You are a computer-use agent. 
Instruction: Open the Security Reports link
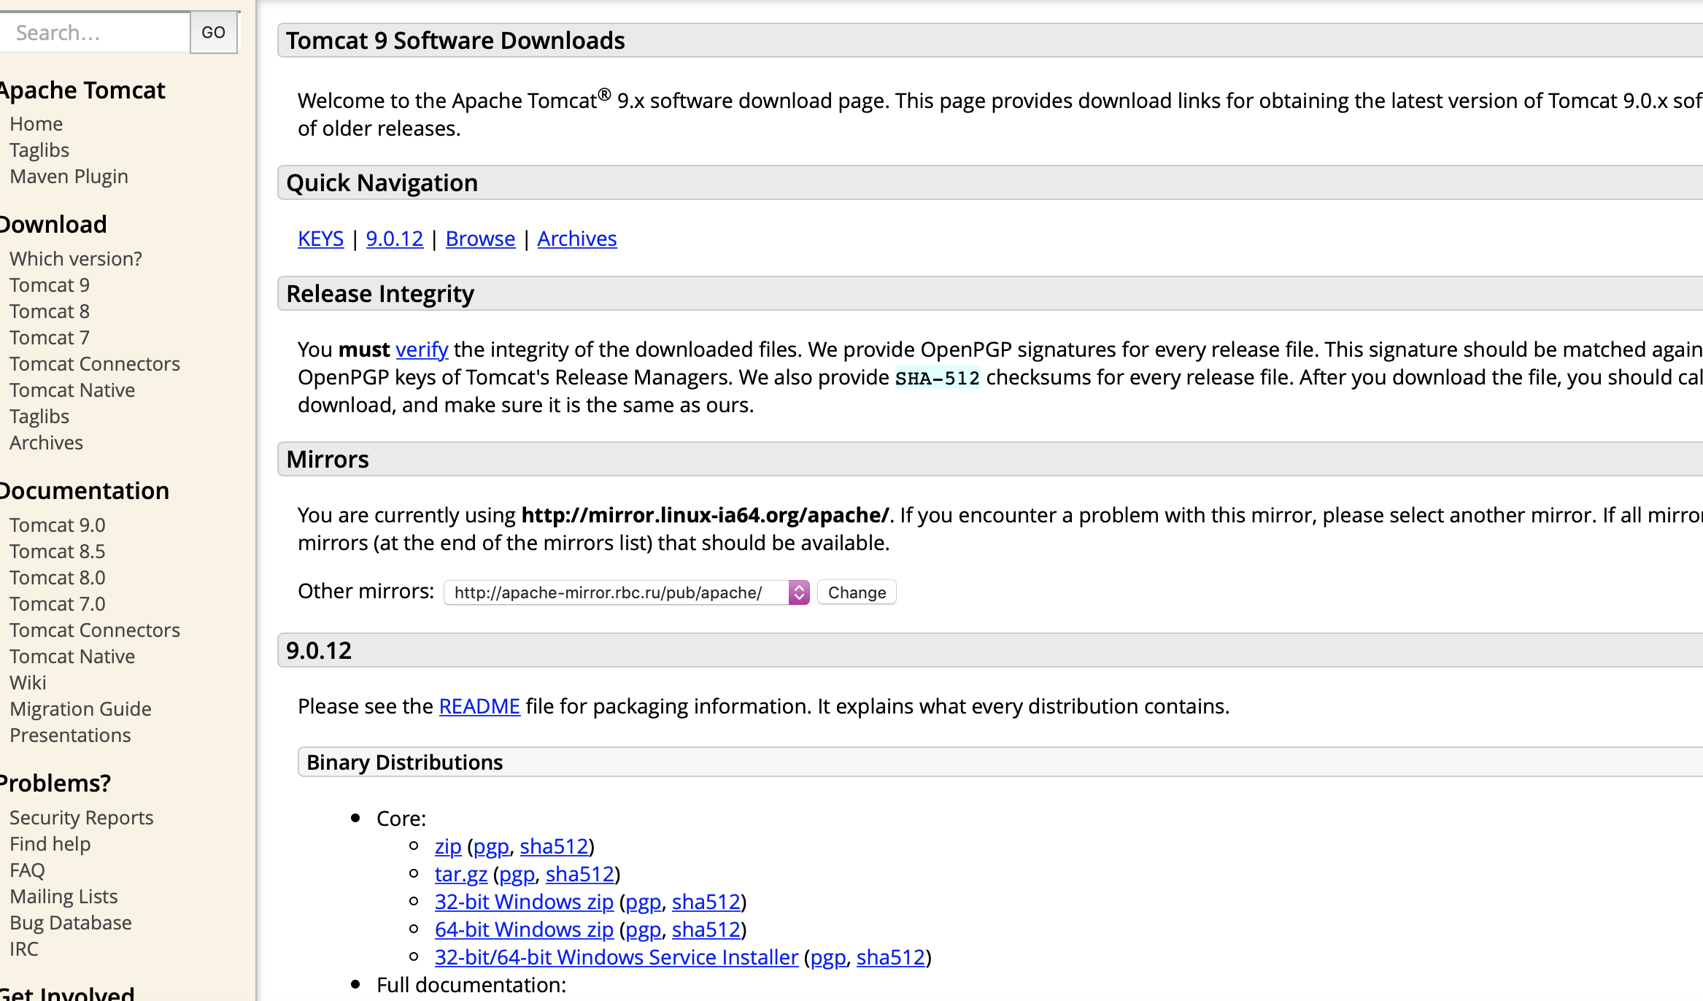click(x=82, y=818)
